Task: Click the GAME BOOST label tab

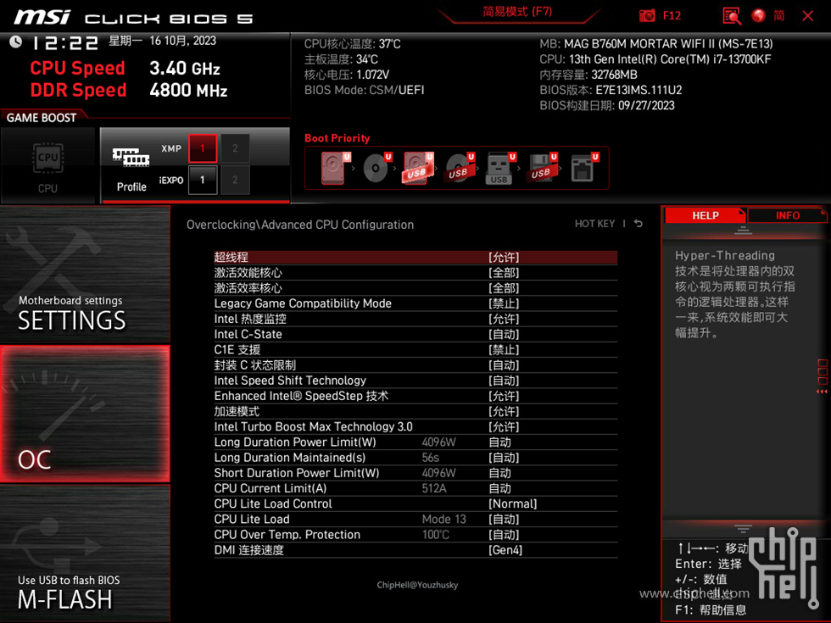Action: (x=42, y=118)
